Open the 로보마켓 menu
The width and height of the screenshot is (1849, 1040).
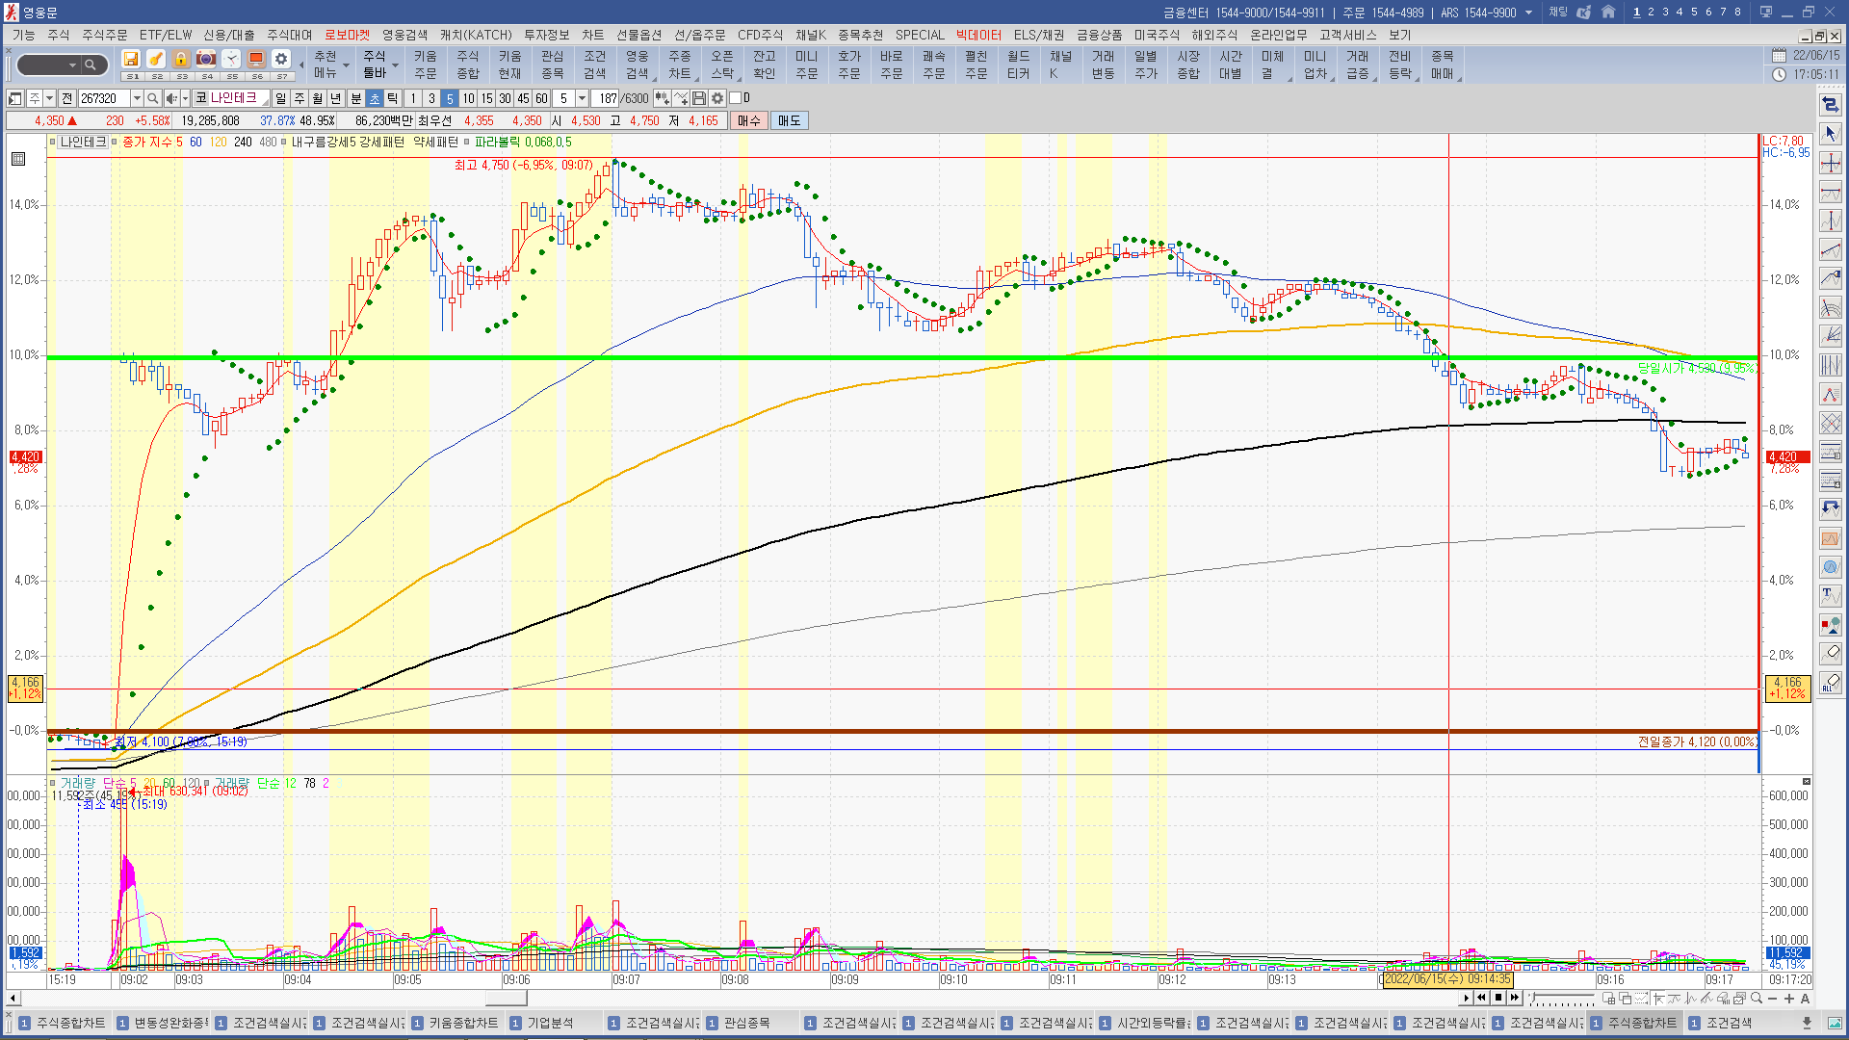click(347, 36)
